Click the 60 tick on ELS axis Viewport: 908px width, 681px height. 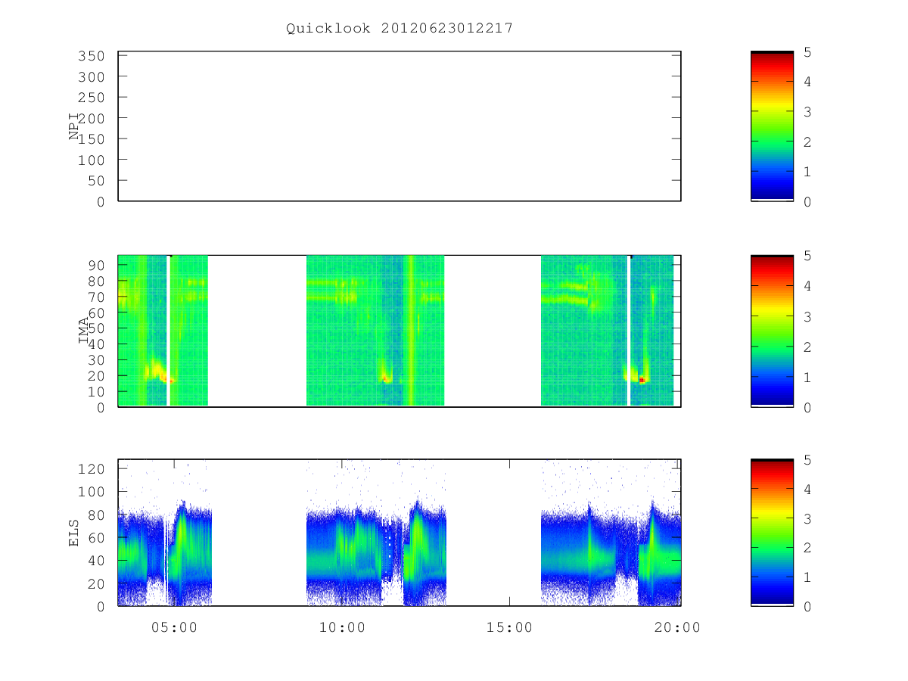[97, 538]
